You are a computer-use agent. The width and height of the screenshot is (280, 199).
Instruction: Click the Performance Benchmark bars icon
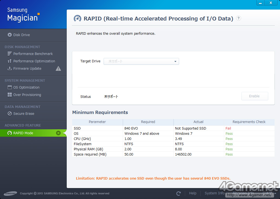pos(10,54)
